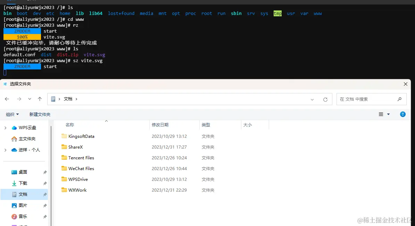This screenshot has width=415, height=226.
Task: Refresh the 文档 folder view
Action: pos(325,99)
